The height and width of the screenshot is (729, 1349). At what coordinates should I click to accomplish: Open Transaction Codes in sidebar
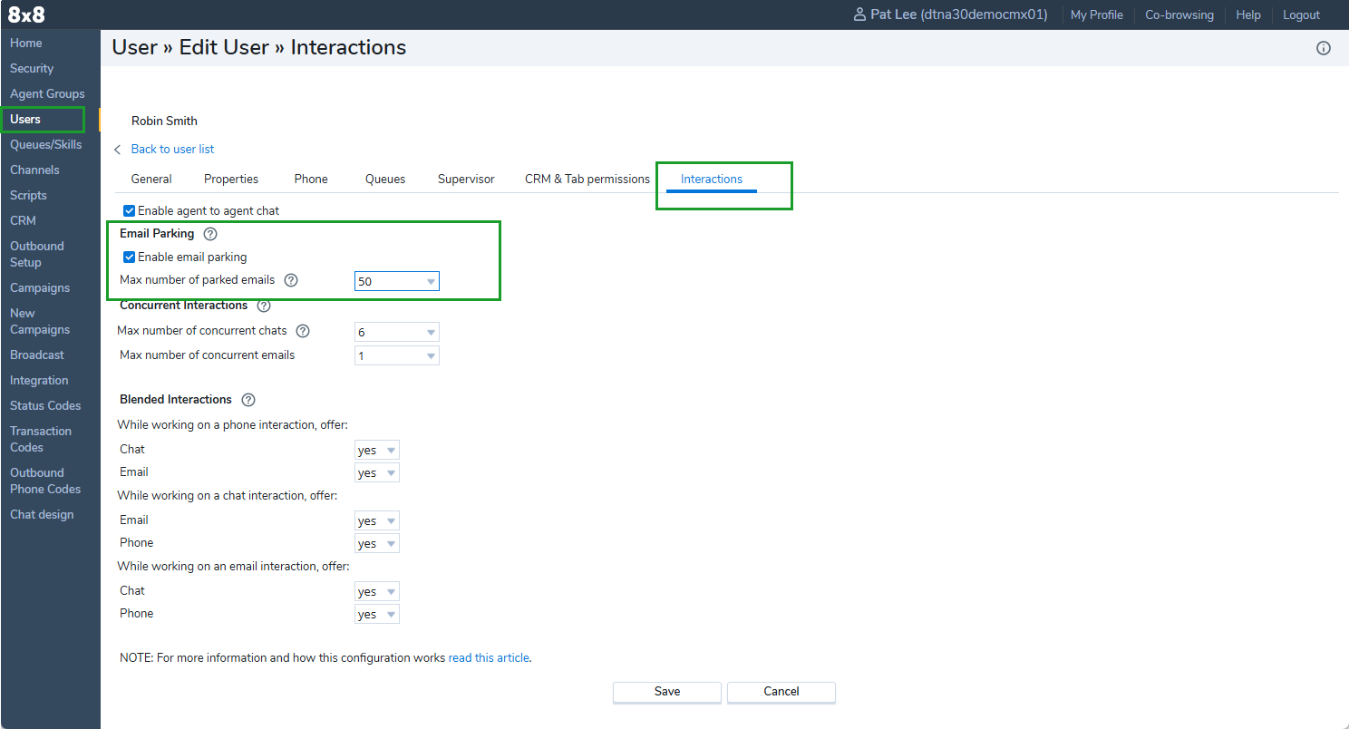(x=41, y=440)
